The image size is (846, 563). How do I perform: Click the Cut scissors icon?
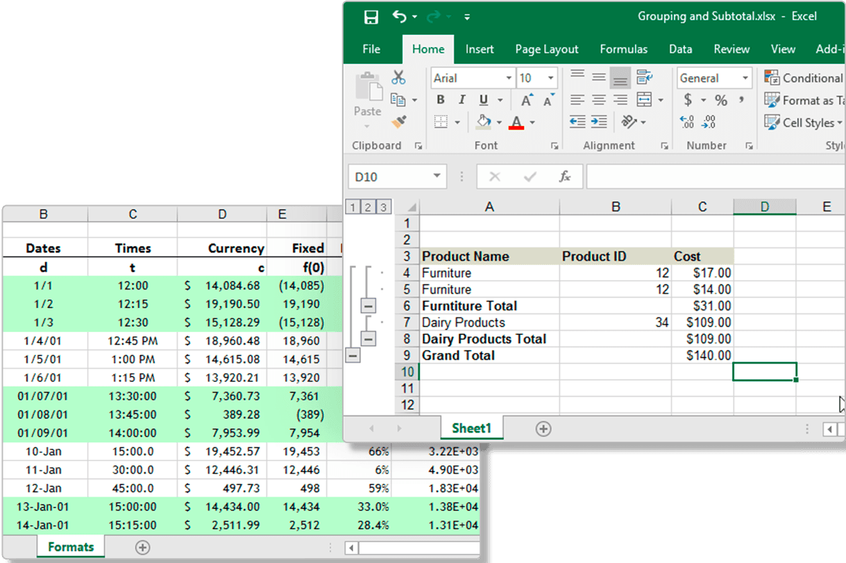[x=398, y=77]
